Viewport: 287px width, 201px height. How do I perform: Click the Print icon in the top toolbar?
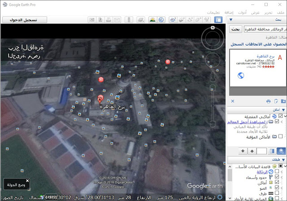pyautogui.click(x=109, y=20)
